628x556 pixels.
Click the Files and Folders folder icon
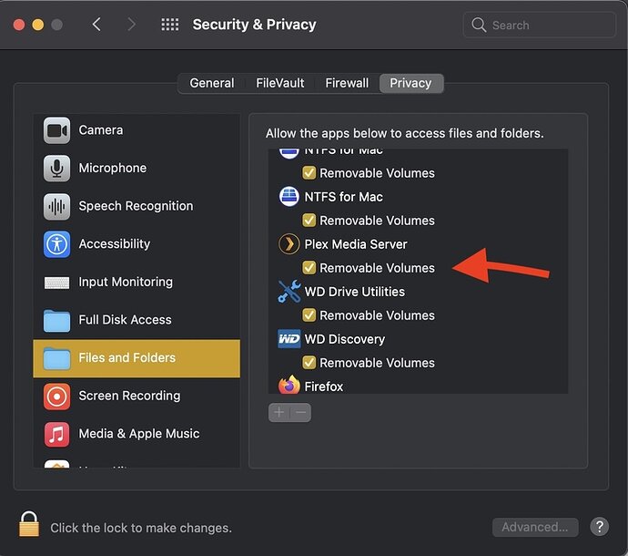coord(56,358)
